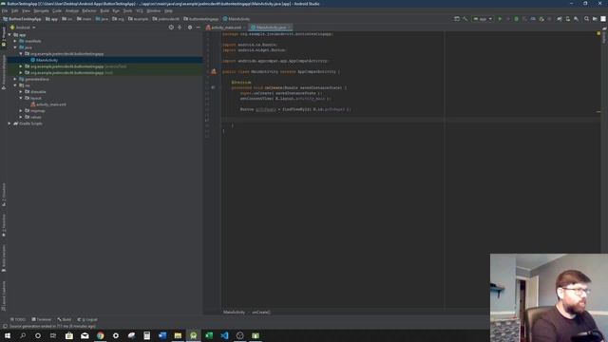Click the ButtonTestingApp breadcrumb in the navigation bar
608x342 pixels.
(x=22, y=19)
